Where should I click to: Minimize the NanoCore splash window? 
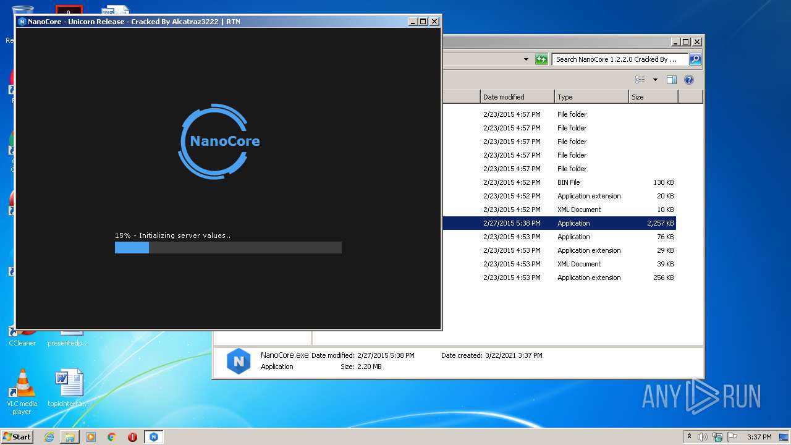pyautogui.click(x=413, y=22)
